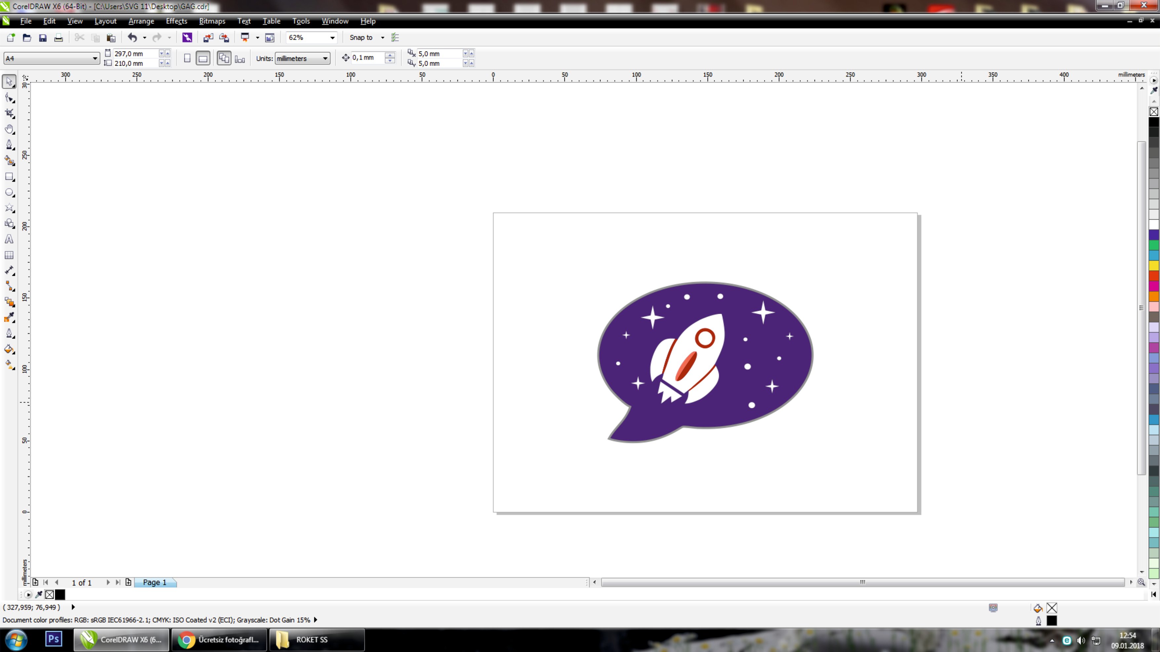This screenshot has height=652, width=1160.
Task: Select the Basic Shapes tool
Action: coord(9,224)
